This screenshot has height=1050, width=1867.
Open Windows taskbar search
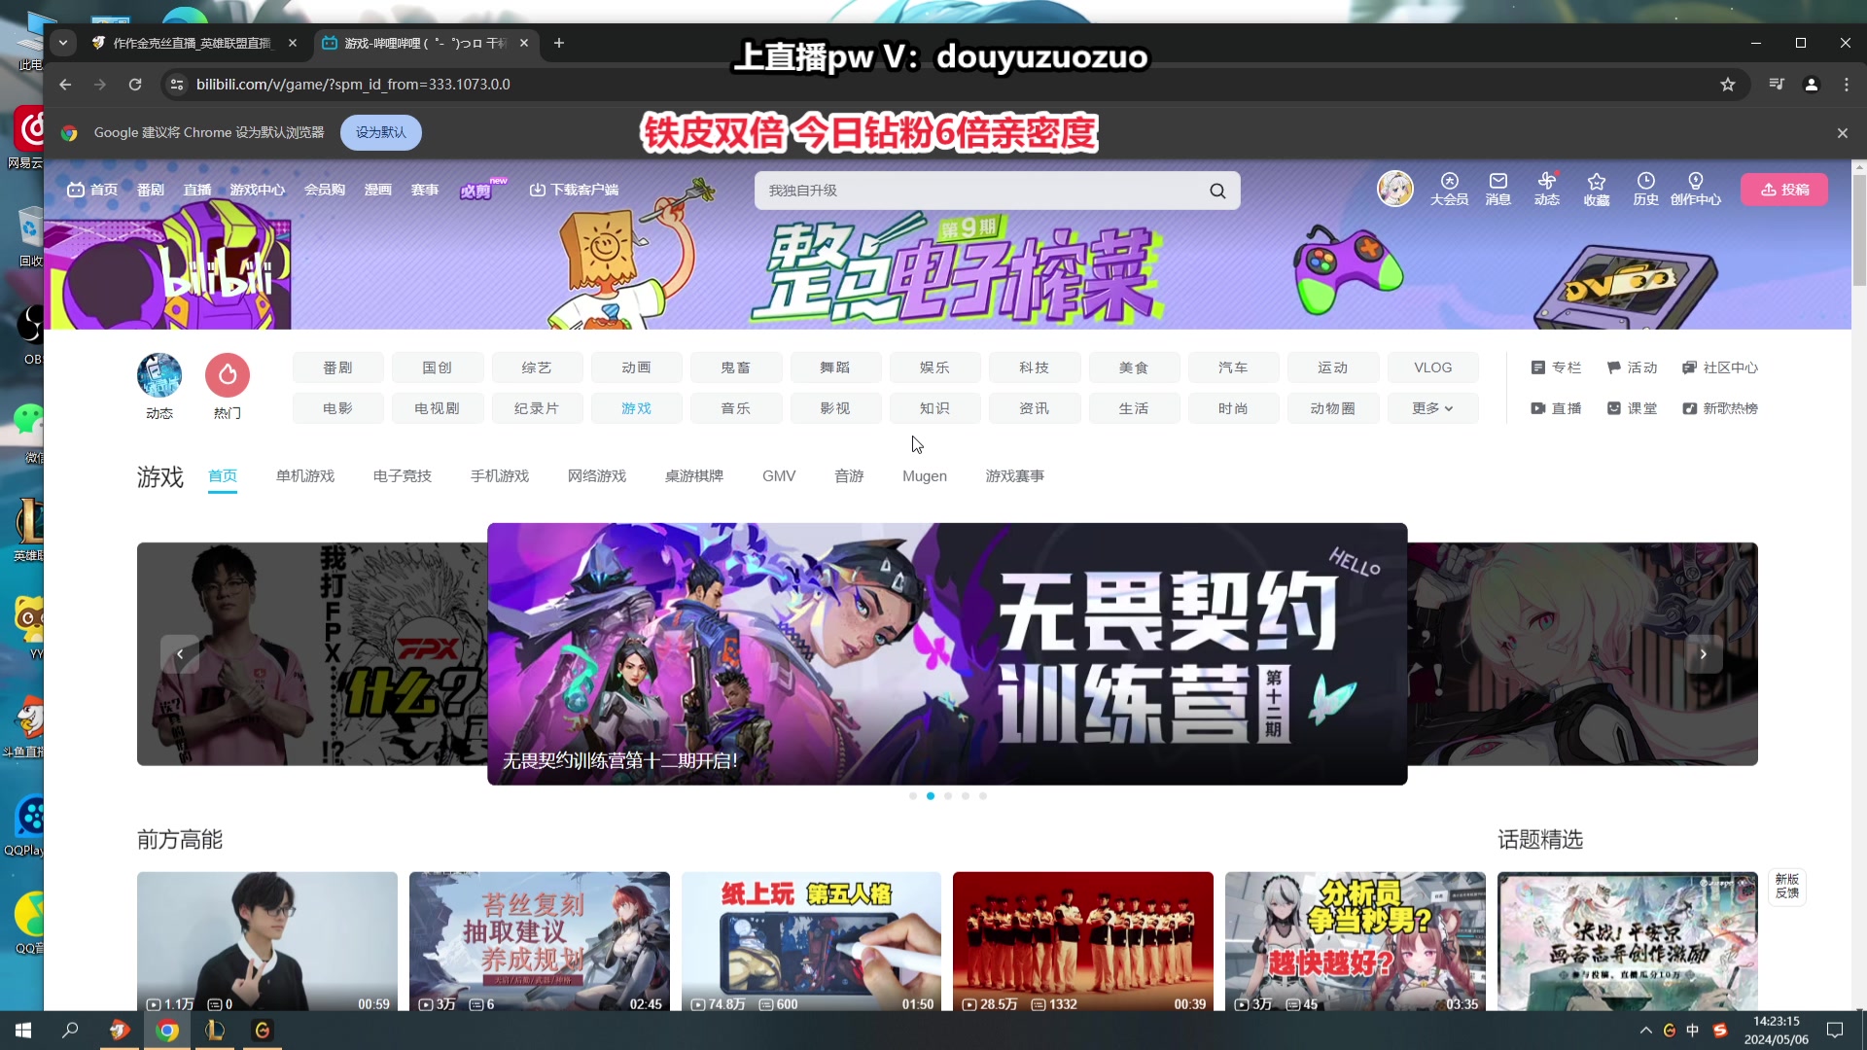pos(70,1031)
